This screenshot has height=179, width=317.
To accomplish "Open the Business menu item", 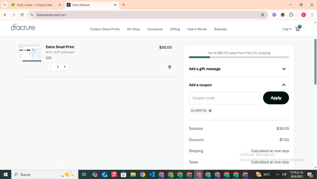I will (x=221, y=29).
